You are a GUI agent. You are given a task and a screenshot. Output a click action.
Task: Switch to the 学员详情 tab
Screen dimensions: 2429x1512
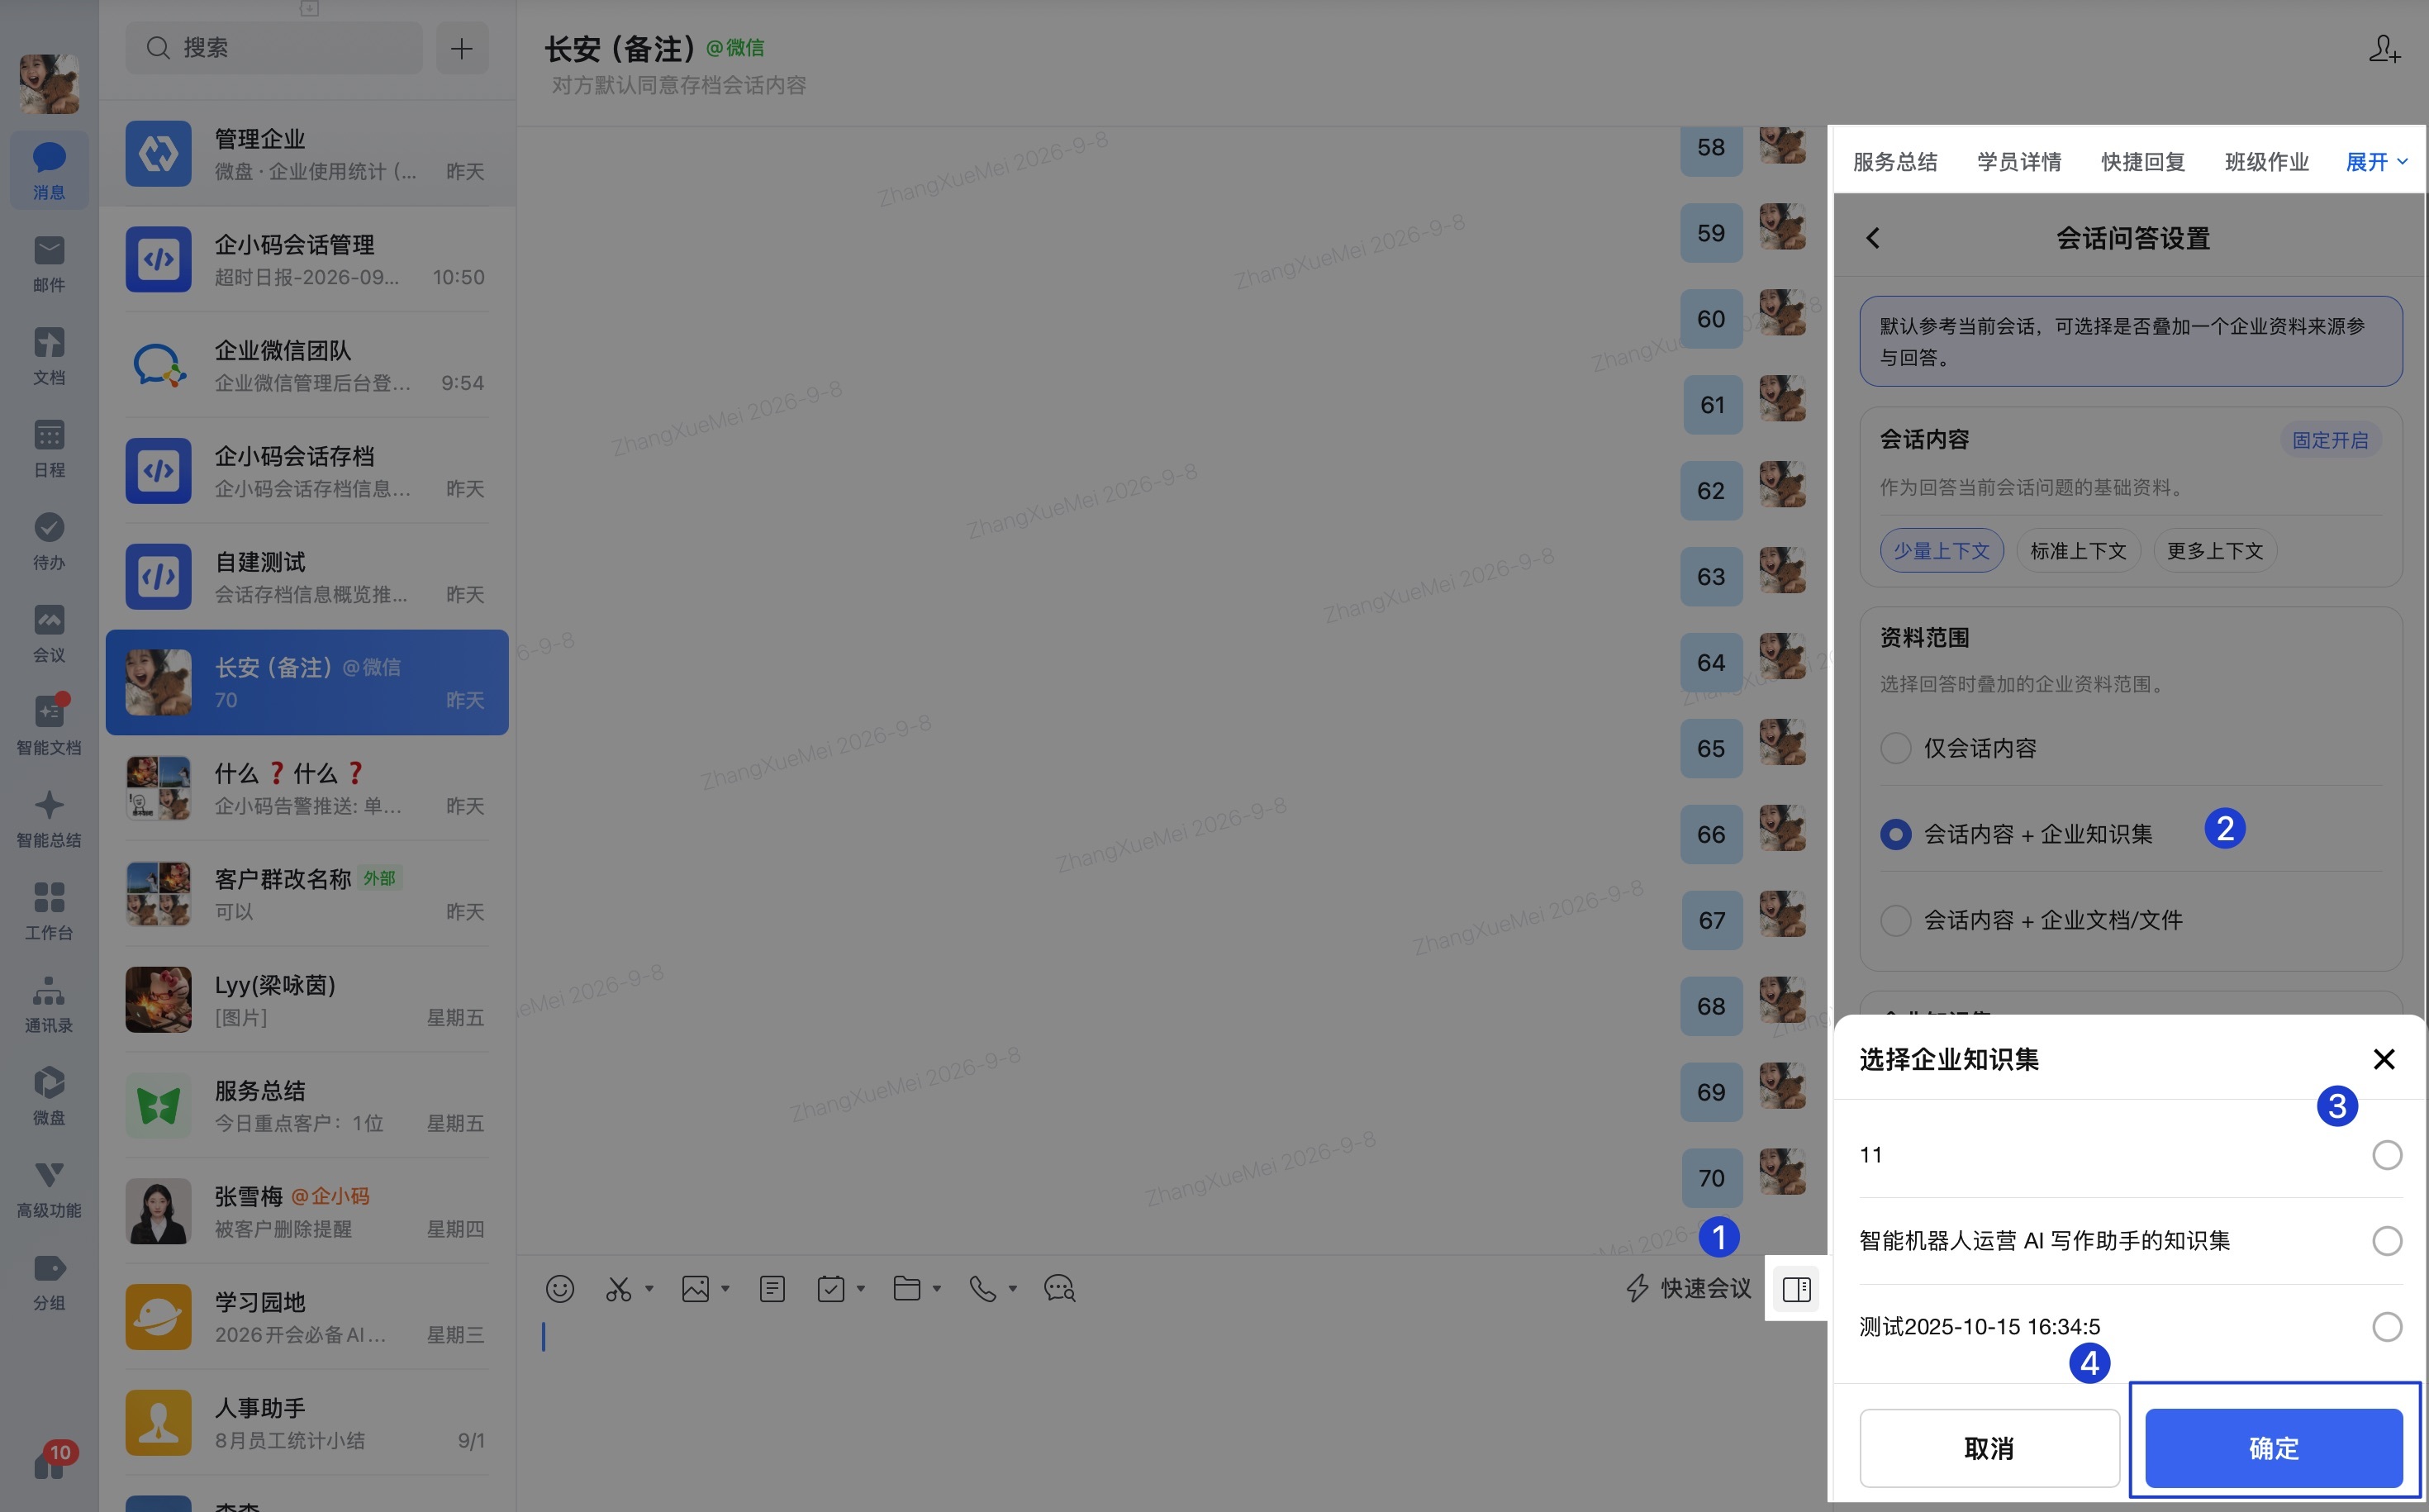pos(2018,162)
